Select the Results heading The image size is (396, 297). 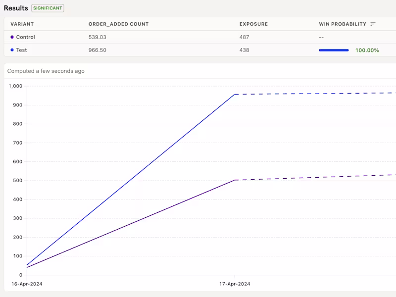point(15,8)
